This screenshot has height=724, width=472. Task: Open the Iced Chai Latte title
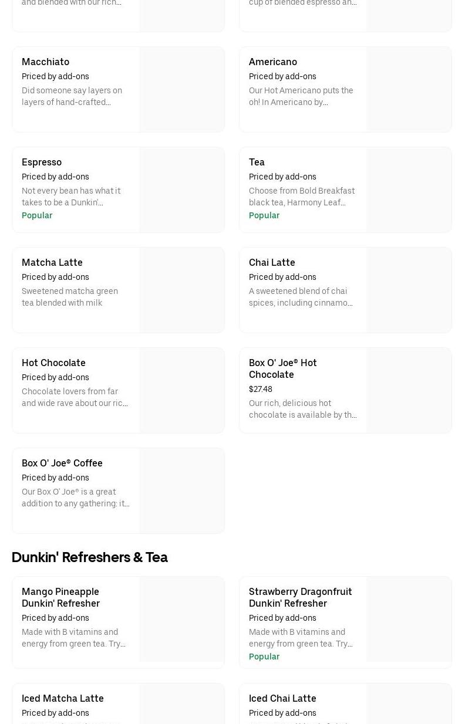coord(282,698)
